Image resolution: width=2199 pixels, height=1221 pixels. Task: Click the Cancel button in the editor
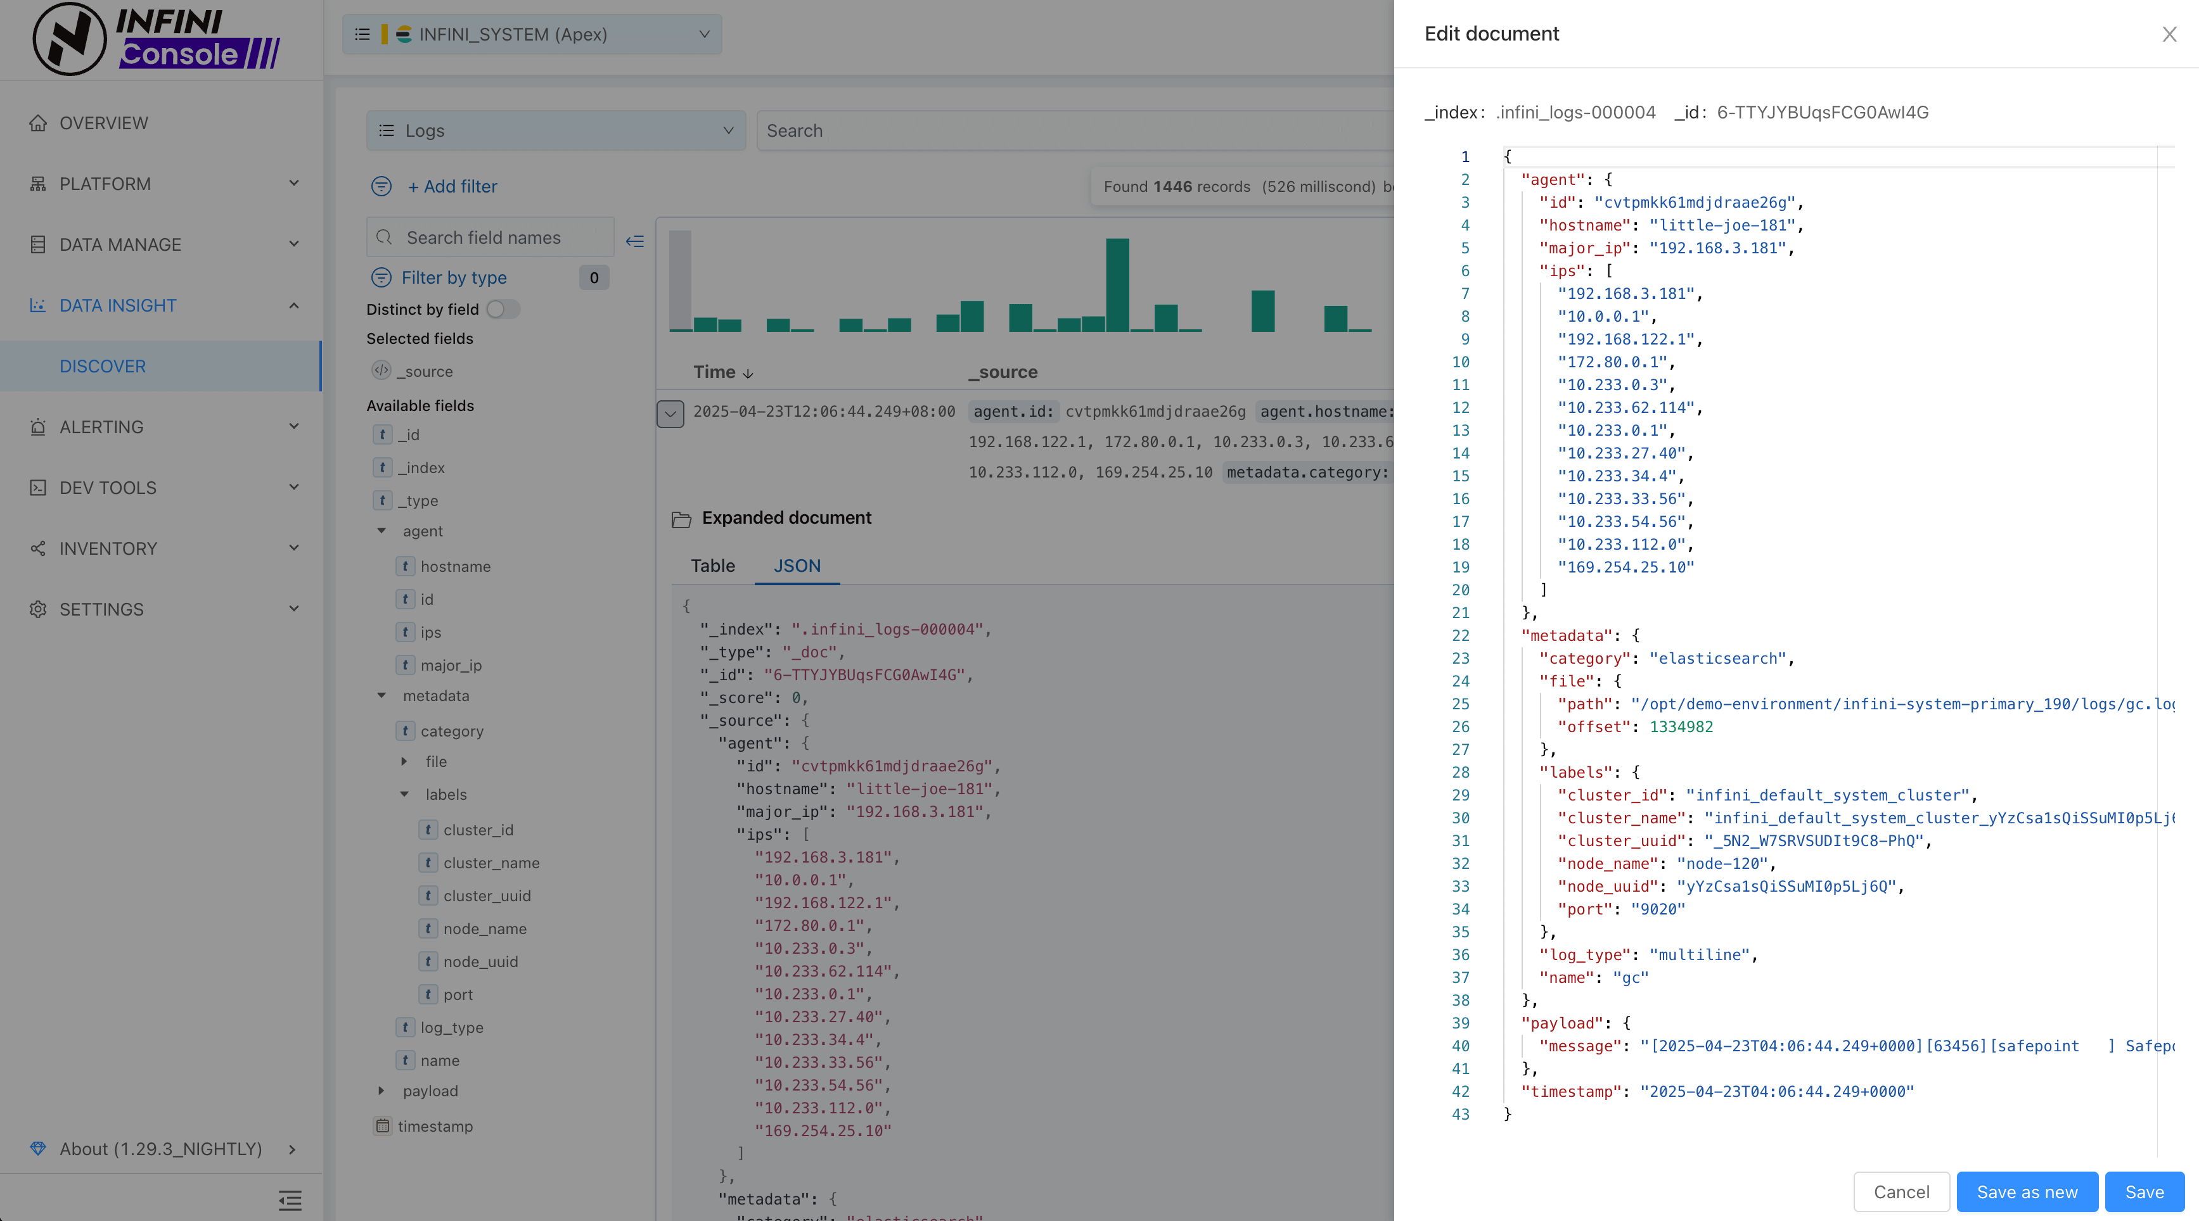tap(1901, 1192)
